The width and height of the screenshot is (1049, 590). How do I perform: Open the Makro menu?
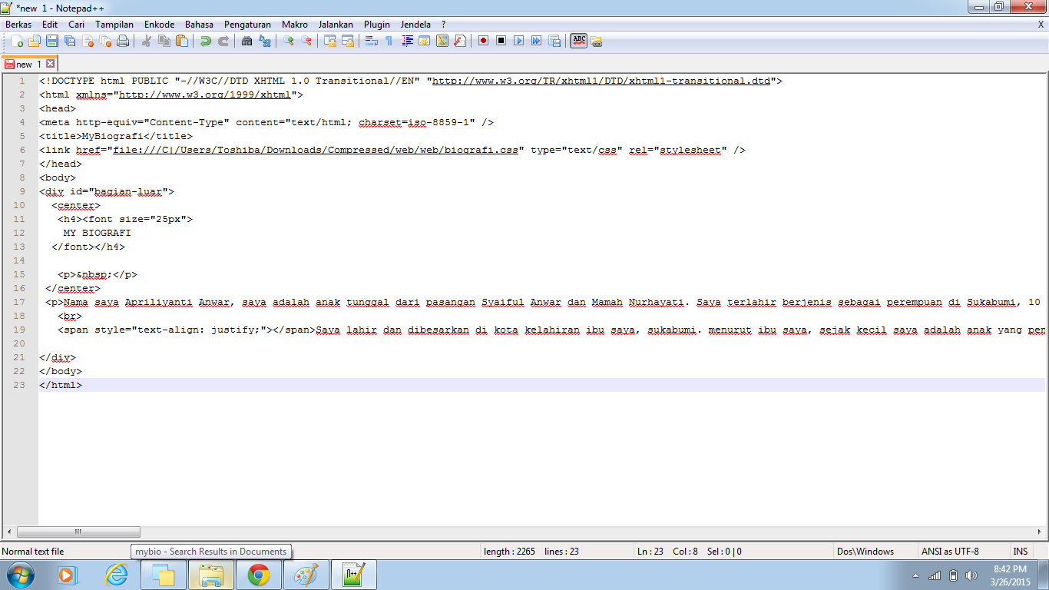point(295,25)
